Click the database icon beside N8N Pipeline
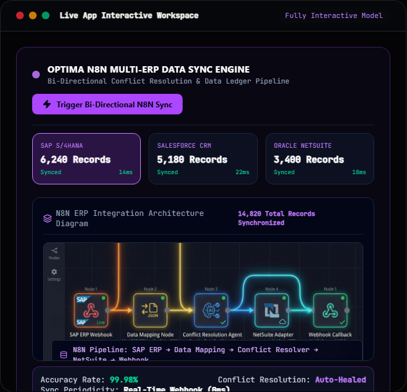The height and width of the screenshot is (392, 407). coord(64,354)
